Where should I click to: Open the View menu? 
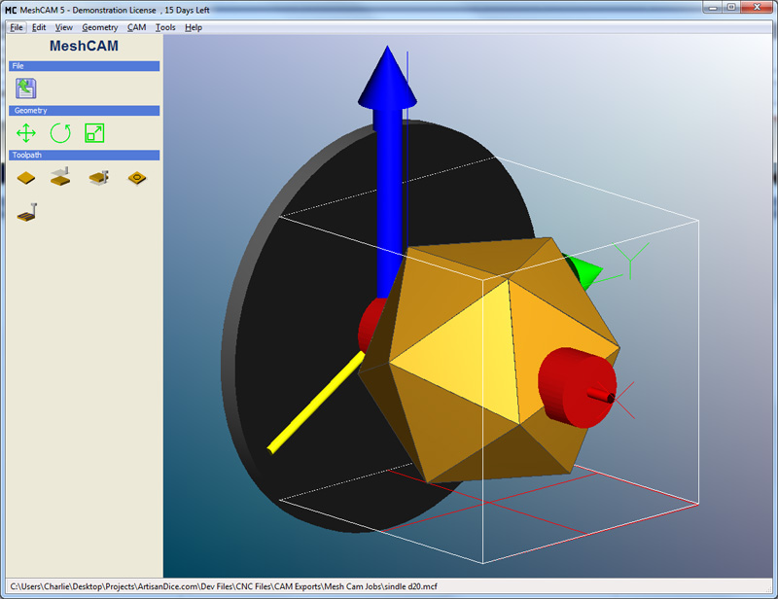(x=63, y=27)
